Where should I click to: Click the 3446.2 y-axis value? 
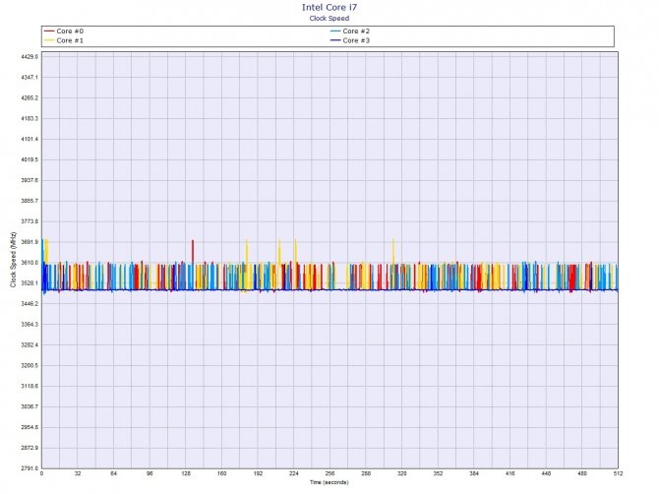30,304
